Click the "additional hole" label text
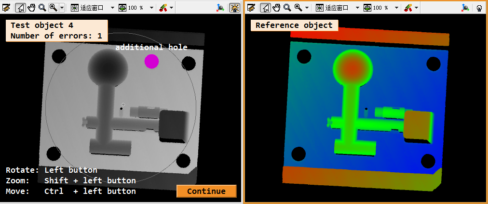Image resolution: width=488 pixels, height=204 pixels. click(x=151, y=47)
